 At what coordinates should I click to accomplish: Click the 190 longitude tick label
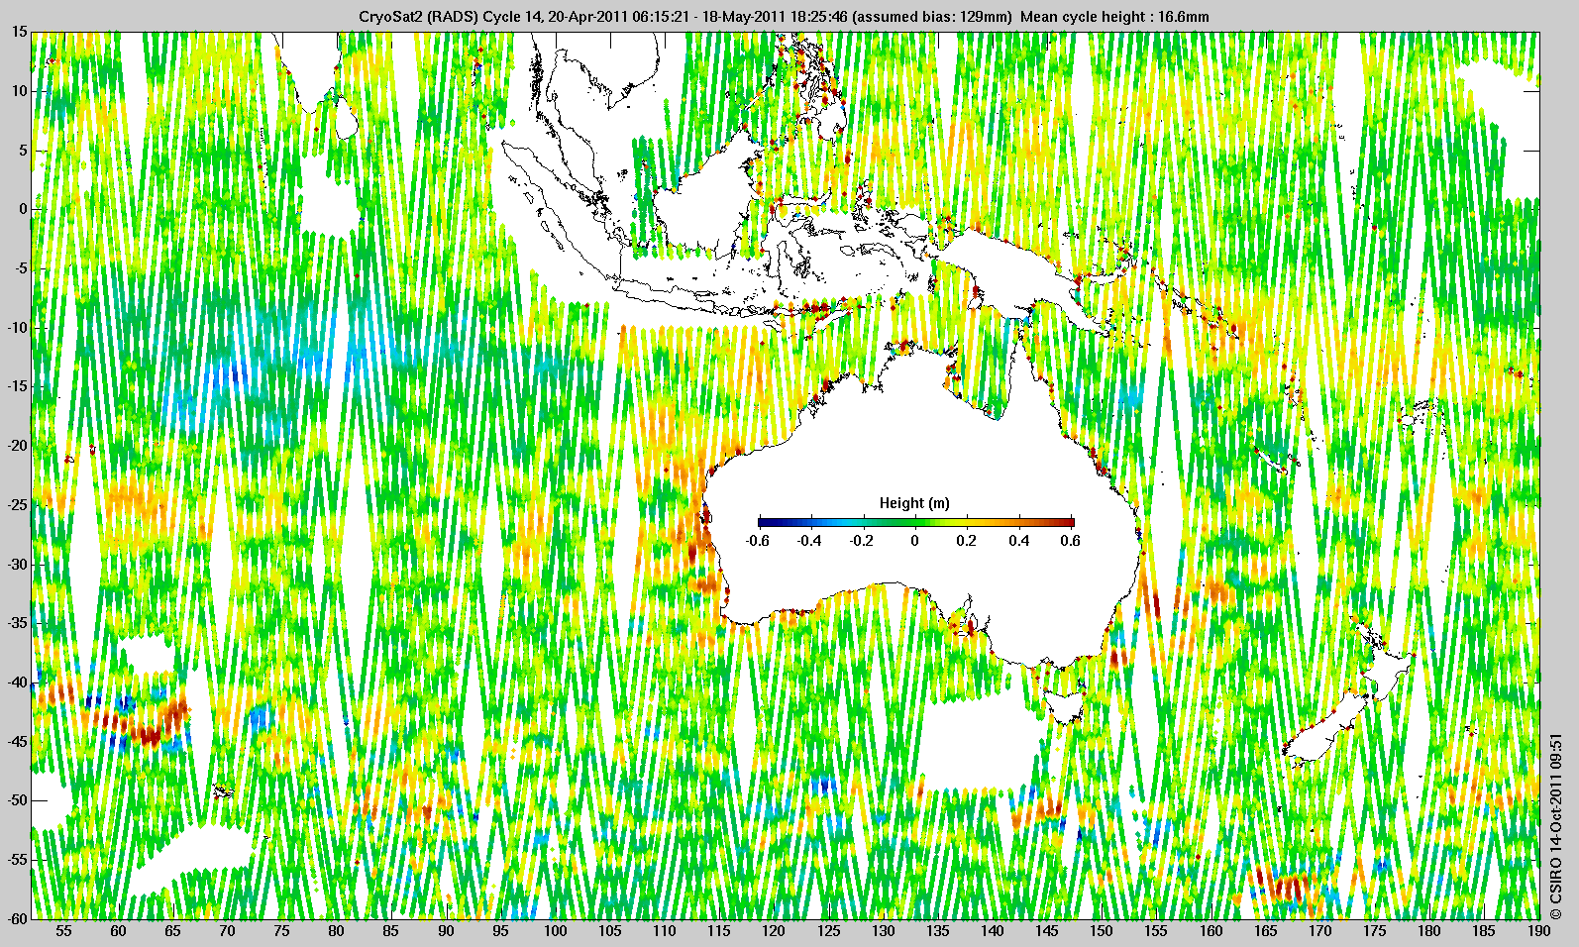pos(1537,931)
